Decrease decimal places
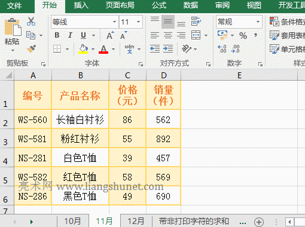 coord(235,49)
